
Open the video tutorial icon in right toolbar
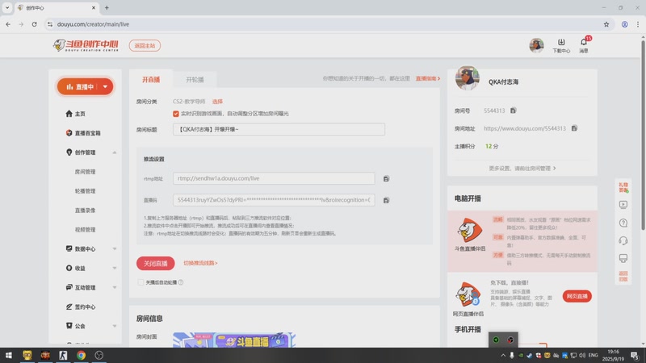click(623, 205)
